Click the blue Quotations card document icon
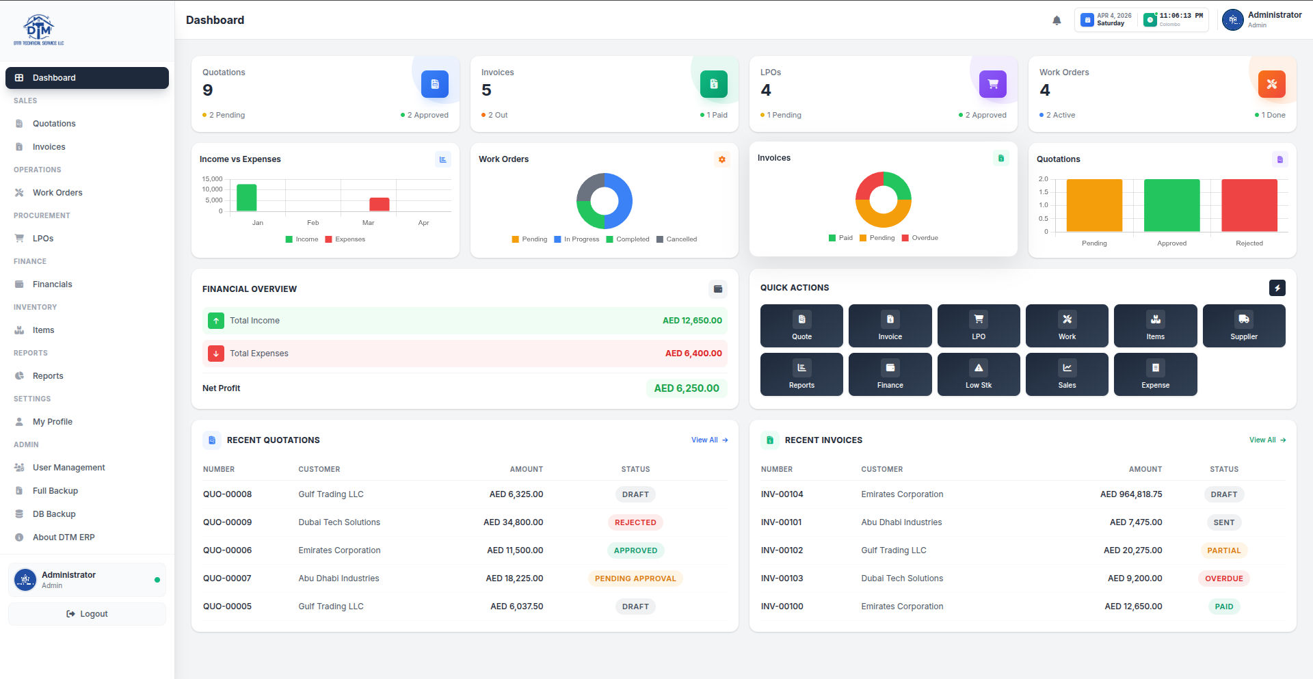Screen dimensions: 1313x679 click(435, 84)
